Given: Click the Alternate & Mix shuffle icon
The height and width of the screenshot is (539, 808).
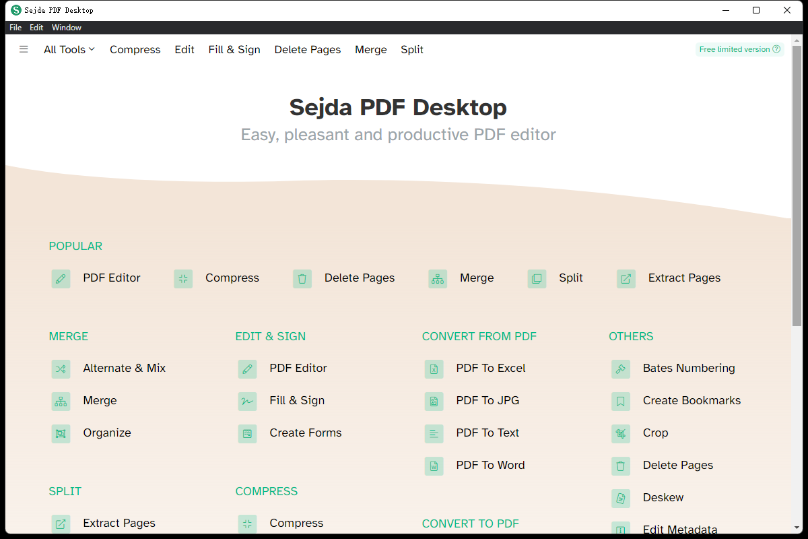Looking at the screenshot, I should tap(61, 369).
